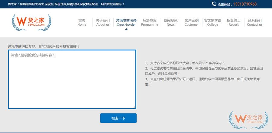Viewport: 272px width, 133px height.
Task: Visit 货之家学院 College section
Action: [x=212, y=22]
